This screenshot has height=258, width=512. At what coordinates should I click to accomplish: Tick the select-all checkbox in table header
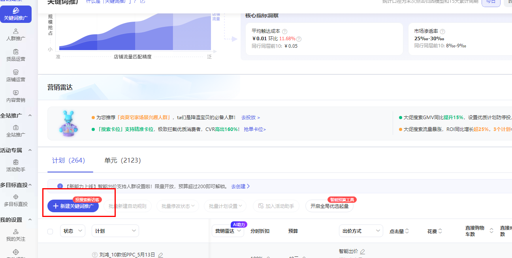pos(50,231)
